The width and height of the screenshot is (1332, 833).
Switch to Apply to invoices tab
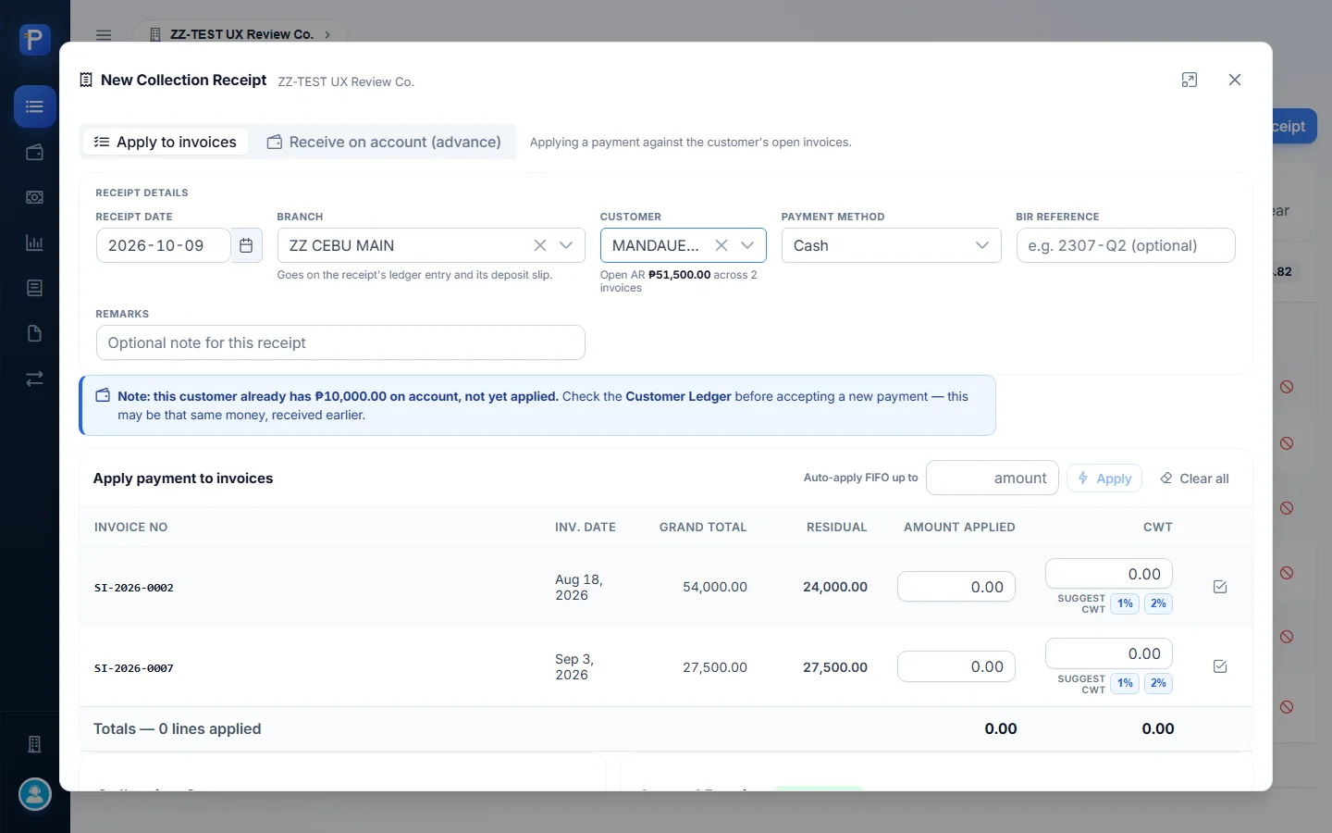(166, 142)
